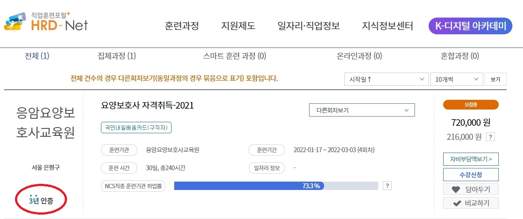Click the 3년 인증 certification badge
The height and width of the screenshot is (219, 523).
tap(41, 200)
